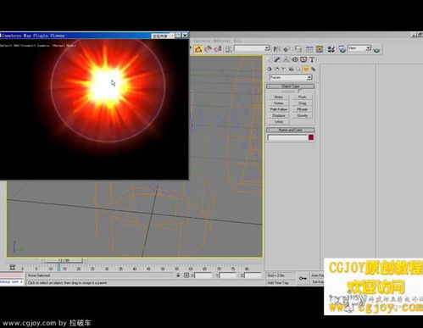Toggle the Auto Key button
423x328 pixels.
(x=317, y=275)
